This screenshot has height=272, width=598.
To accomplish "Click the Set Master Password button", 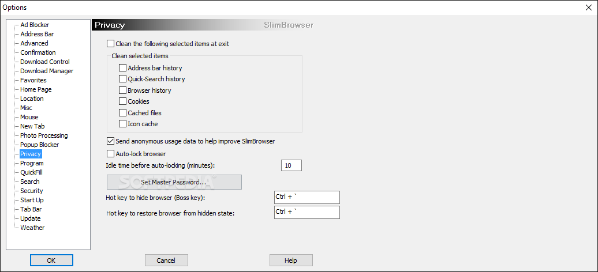I will click(174, 182).
